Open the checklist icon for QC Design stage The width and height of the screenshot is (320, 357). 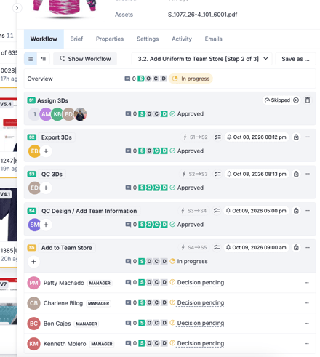[x=217, y=211]
